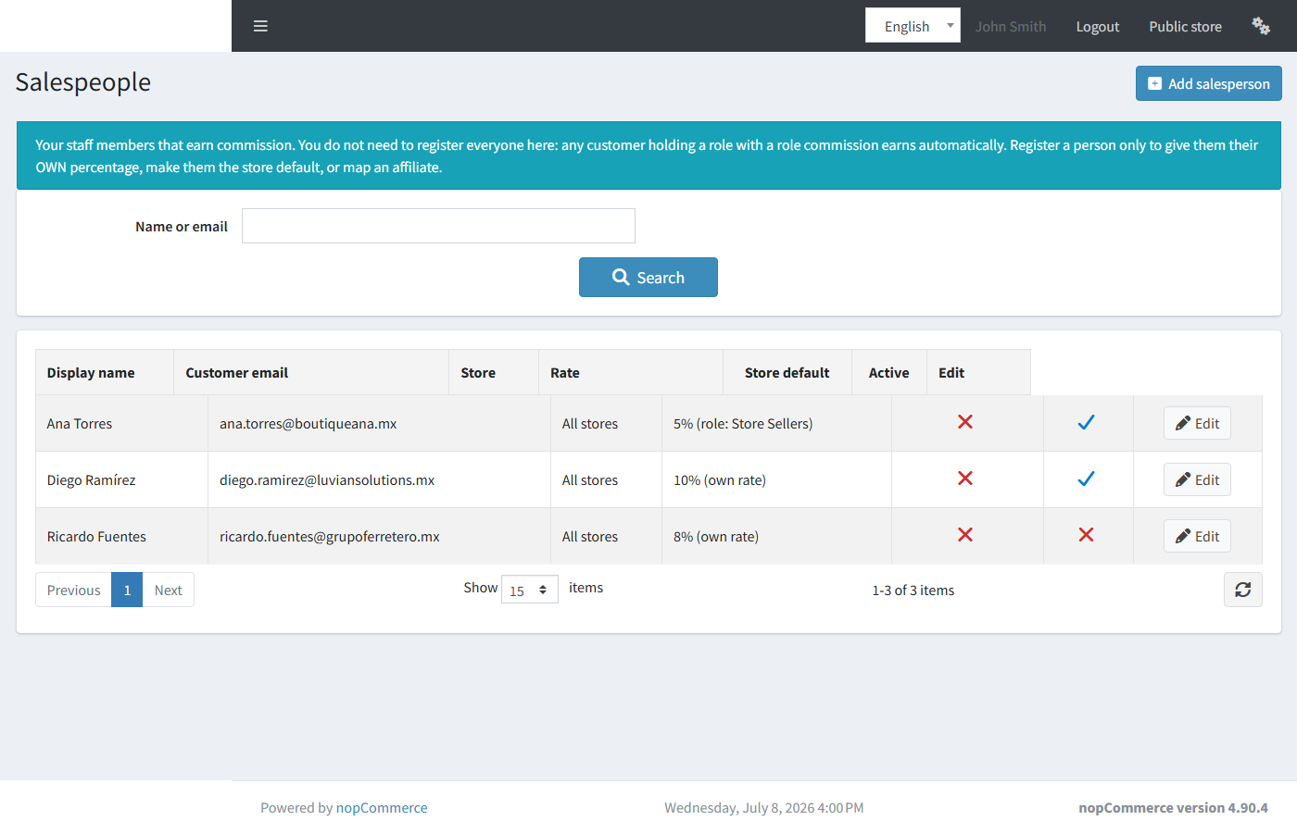Click Add salesperson button
1297x833 pixels.
(1209, 83)
